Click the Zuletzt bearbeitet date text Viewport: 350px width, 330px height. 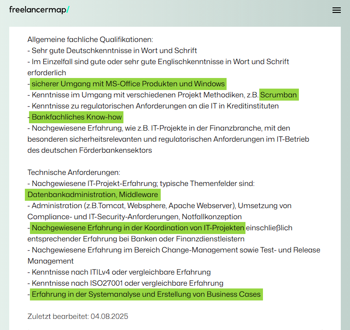coord(78,316)
